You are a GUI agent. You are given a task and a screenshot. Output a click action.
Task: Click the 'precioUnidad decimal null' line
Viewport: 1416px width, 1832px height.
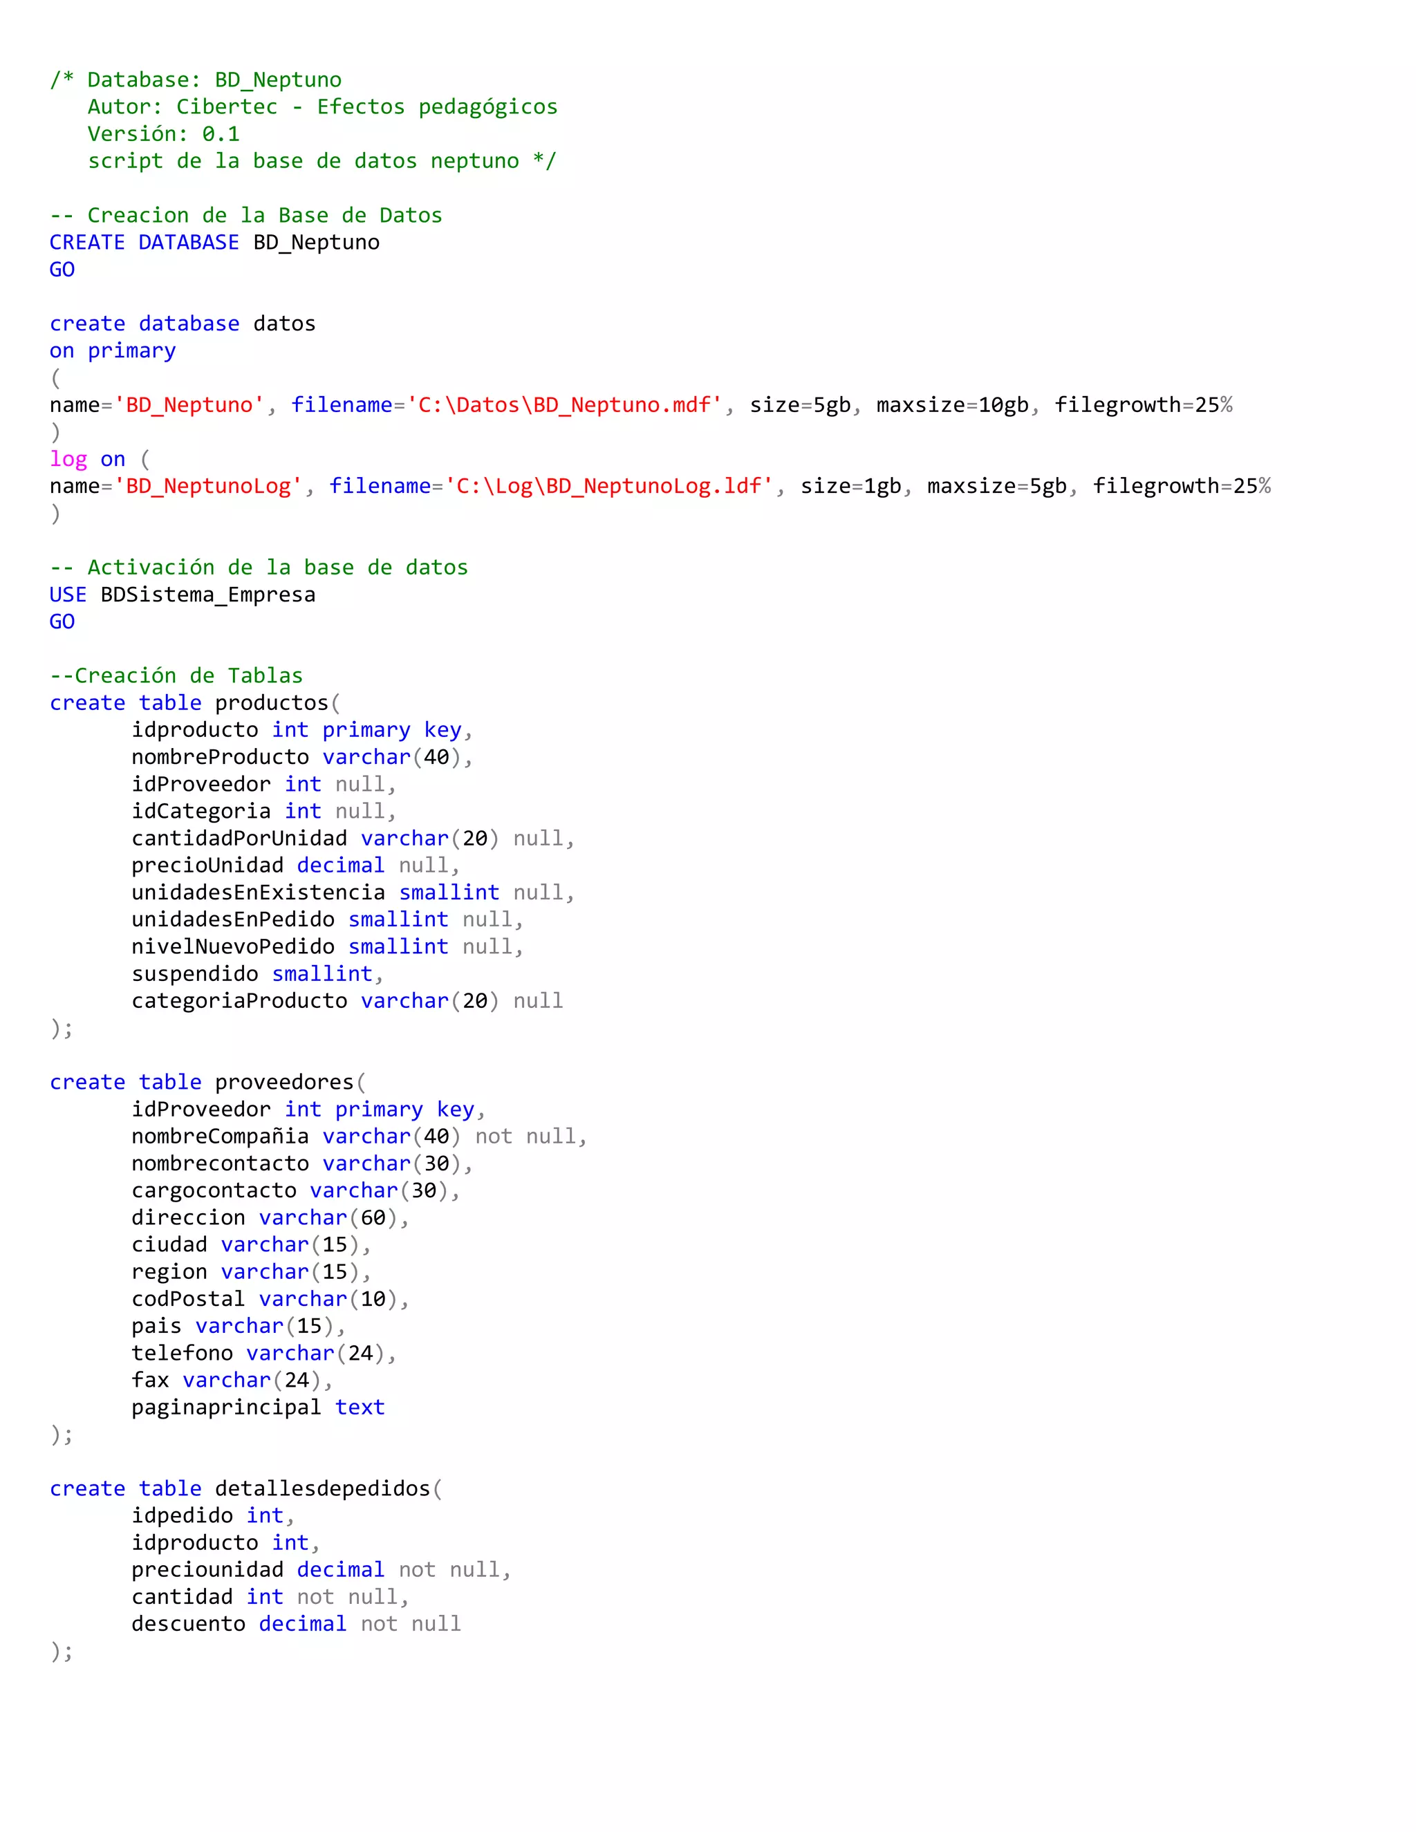(x=295, y=866)
